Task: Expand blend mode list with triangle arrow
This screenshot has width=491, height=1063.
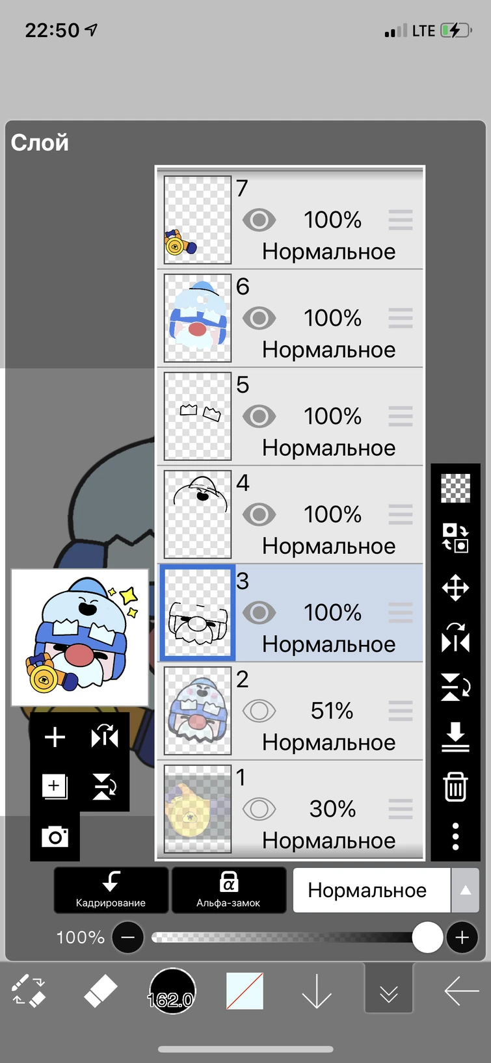Action: pos(466,890)
